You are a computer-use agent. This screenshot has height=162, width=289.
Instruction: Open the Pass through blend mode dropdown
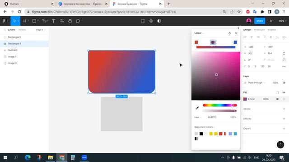(x=256, y=83)
